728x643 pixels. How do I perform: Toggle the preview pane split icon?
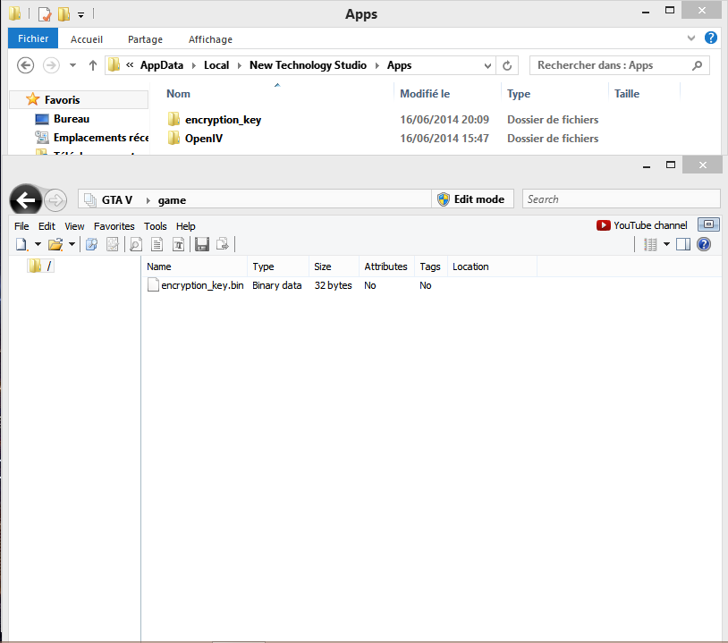[683, 244]
